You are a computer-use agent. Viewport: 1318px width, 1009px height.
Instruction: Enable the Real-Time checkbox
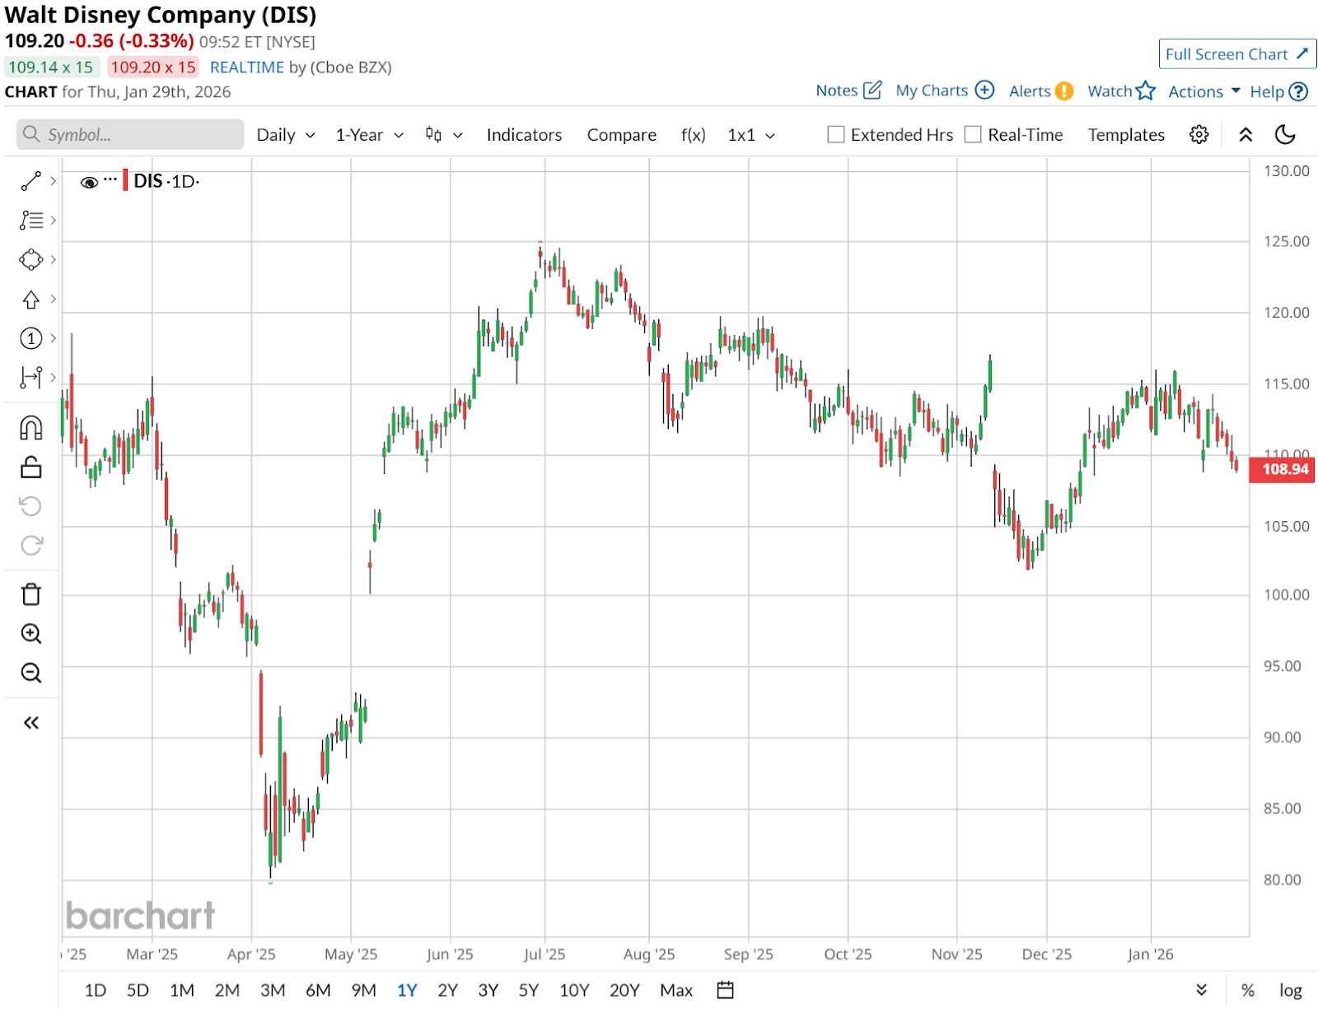[973, 134]
